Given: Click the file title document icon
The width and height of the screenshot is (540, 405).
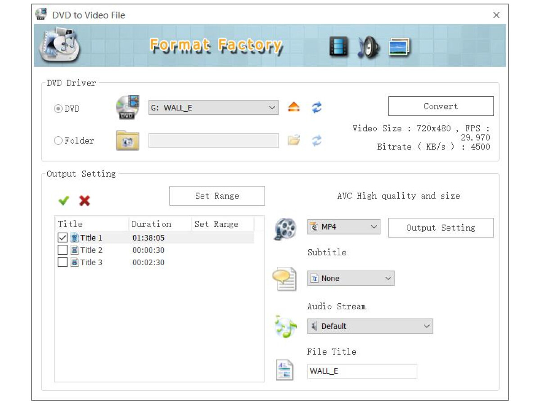Looking at the screenshot, I should coord(284,371).
